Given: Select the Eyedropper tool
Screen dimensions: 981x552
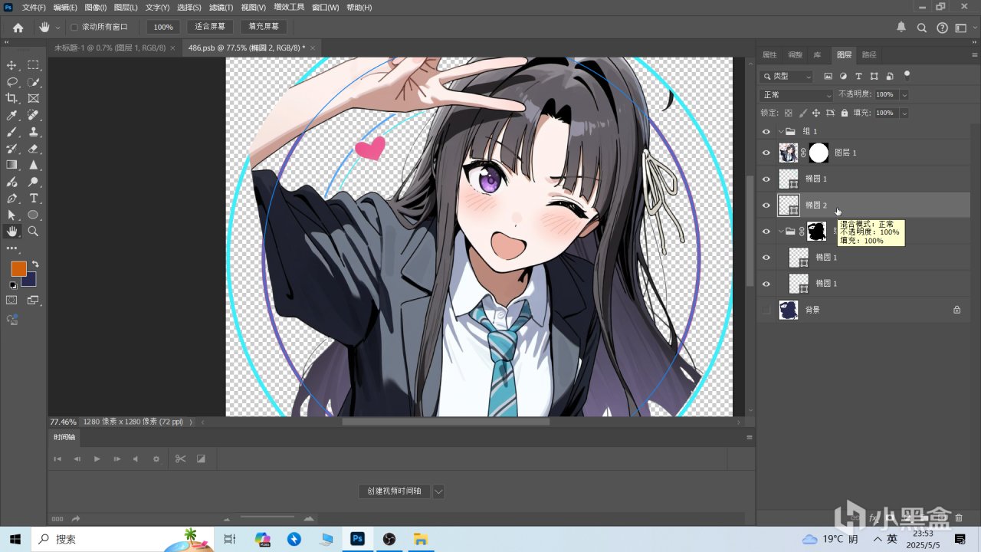Looking at the screenshot, I should (11, 115).
